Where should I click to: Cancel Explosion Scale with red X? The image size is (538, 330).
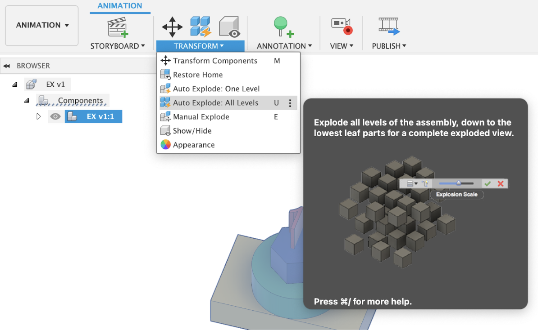pyautogui.click(x=501, y=183)
